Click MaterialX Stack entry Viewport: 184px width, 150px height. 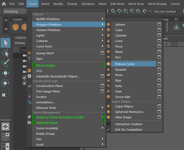69,123
